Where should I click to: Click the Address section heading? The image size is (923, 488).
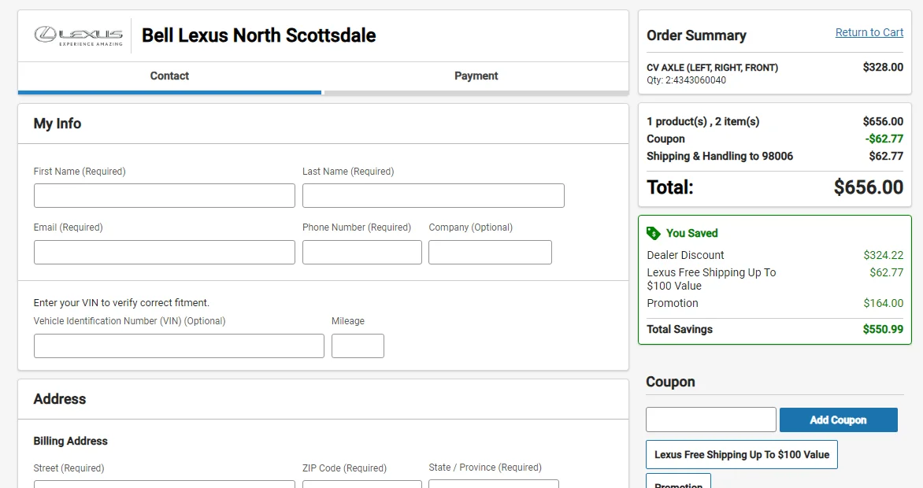(x=59, y=399)
